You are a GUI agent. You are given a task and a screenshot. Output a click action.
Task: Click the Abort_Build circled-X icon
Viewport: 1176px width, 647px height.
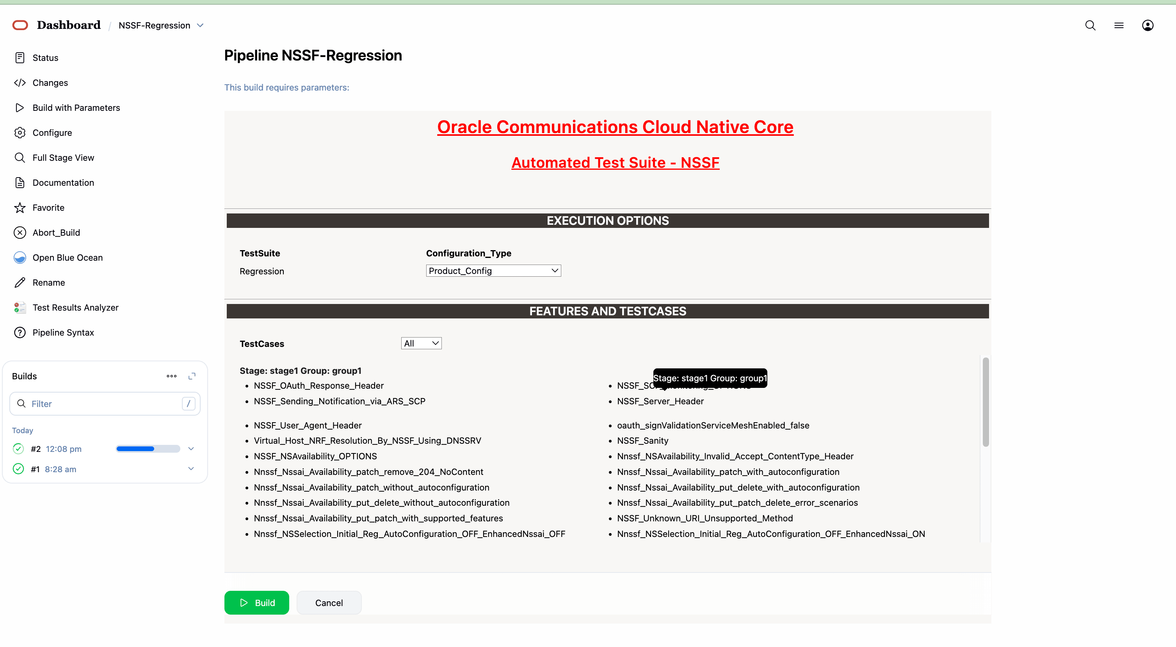click(20, 233)
